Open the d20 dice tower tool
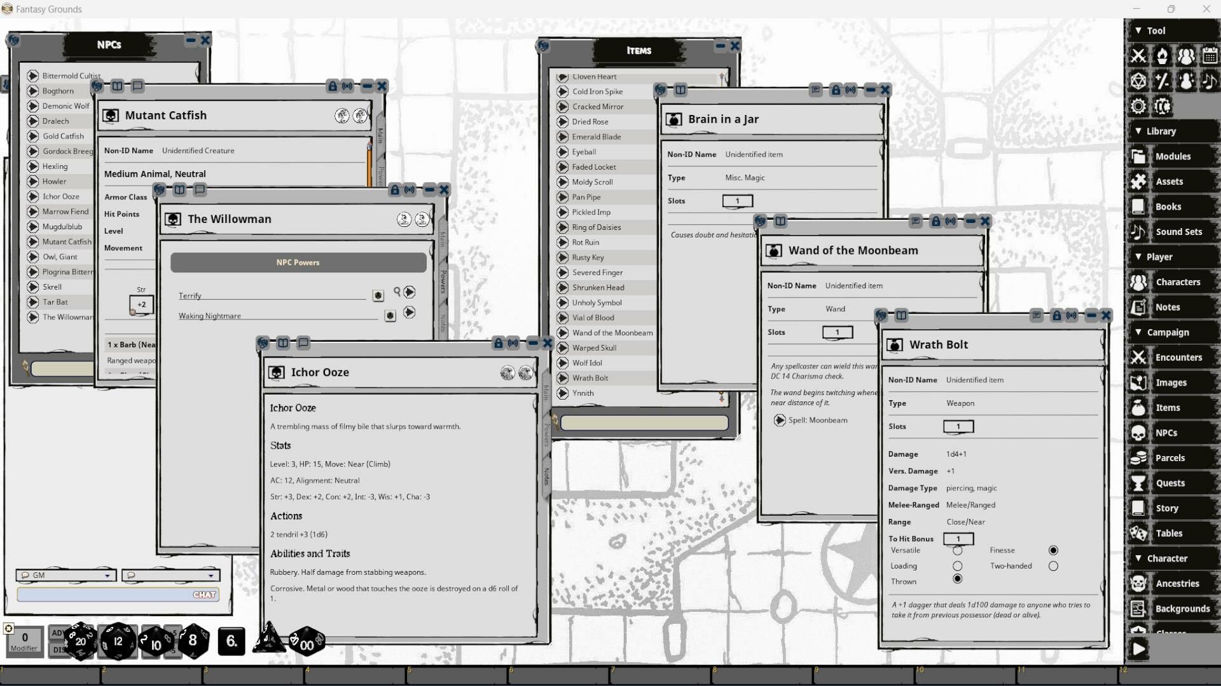This screenshot has width=1221, height=686. [1138, 81]
